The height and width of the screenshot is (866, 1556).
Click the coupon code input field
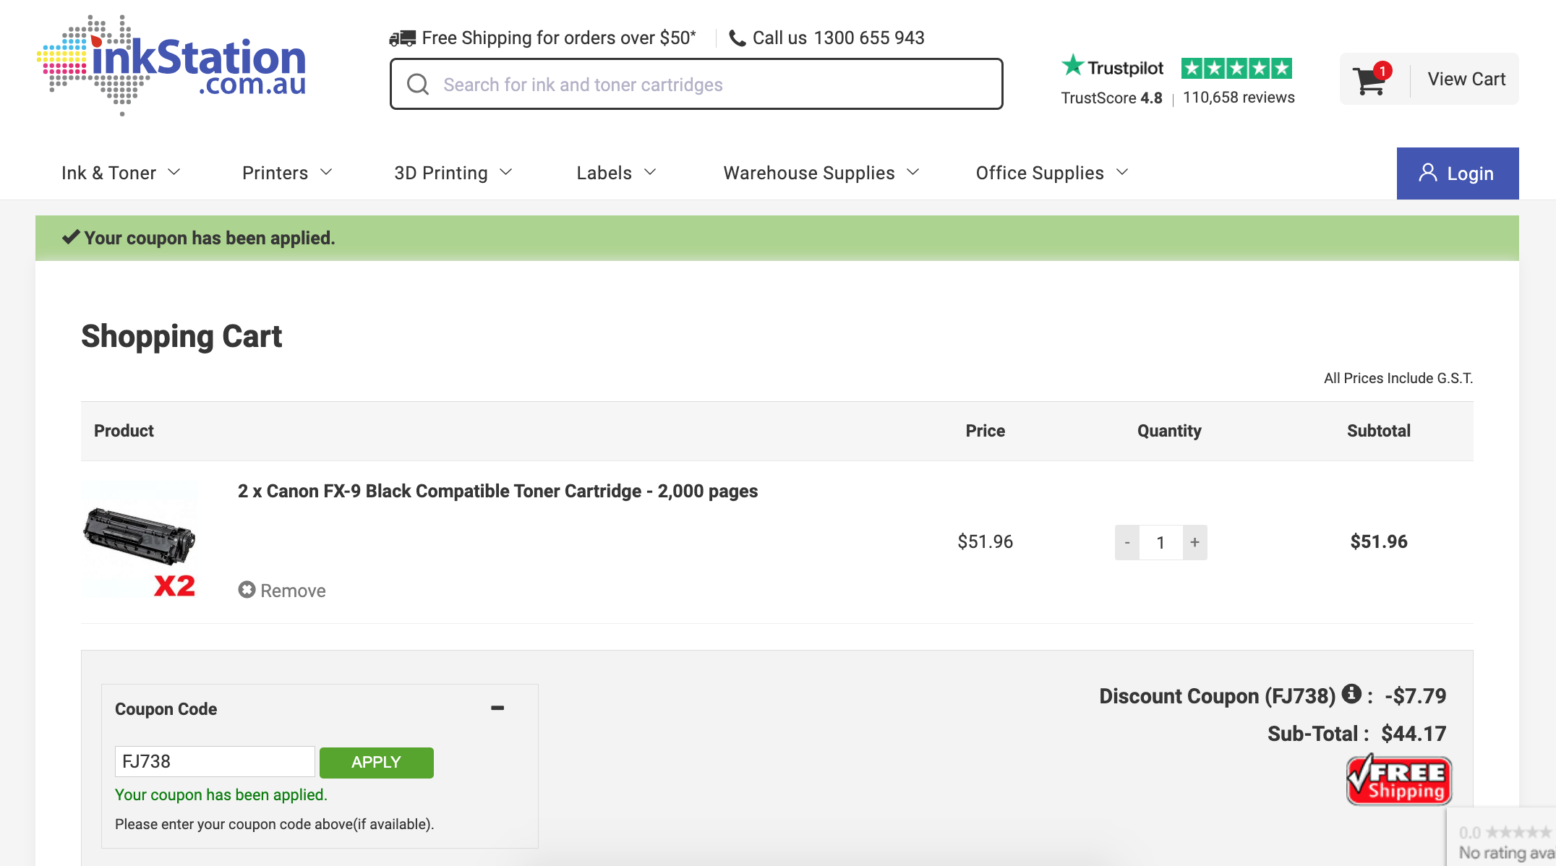(215, 762)
